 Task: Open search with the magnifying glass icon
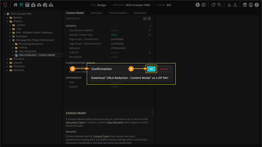[x=219, y=5]
